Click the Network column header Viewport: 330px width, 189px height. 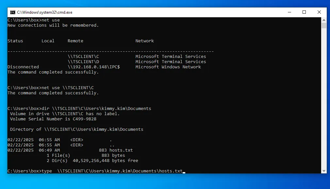tap(144, 41)
